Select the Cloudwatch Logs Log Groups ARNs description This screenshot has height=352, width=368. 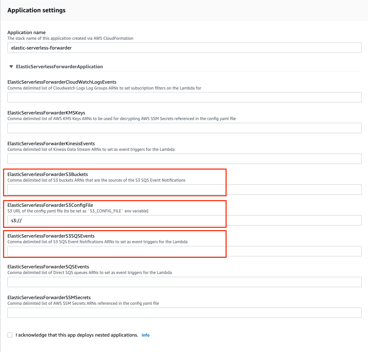click(104, 88)
